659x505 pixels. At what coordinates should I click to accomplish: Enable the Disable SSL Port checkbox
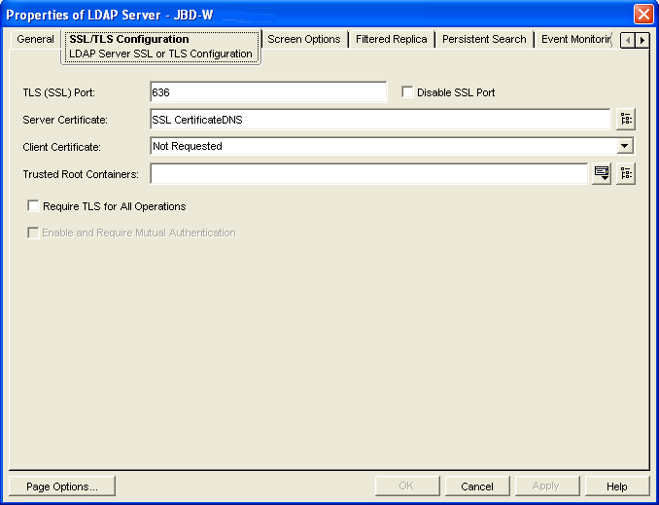click(408, 92)
